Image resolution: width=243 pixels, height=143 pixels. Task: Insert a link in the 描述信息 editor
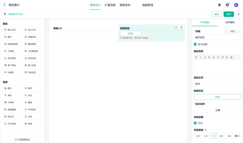[x=222, y=57]
